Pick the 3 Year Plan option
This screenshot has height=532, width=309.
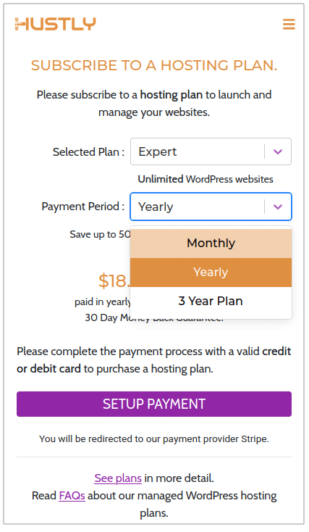coord(211,302)
